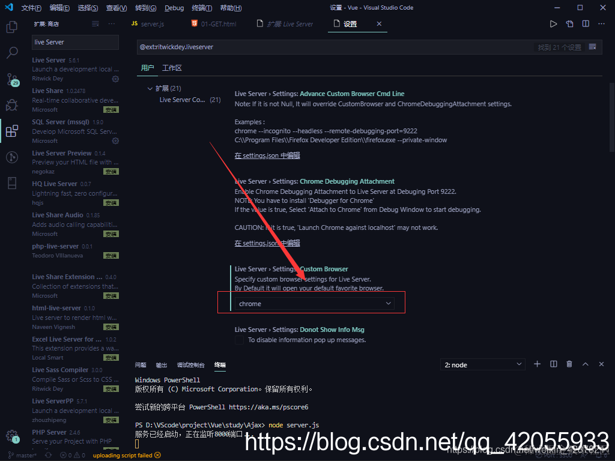Open the Search view icon
Image resolution: width=615 pixels, height=461 pixels.
coord(12,52)
